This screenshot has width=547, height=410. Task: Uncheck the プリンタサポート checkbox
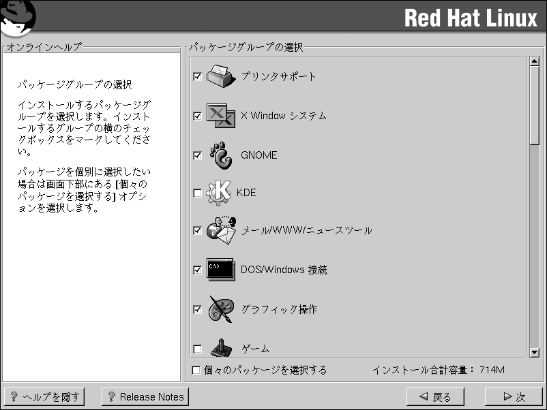[x=198, y=76]
